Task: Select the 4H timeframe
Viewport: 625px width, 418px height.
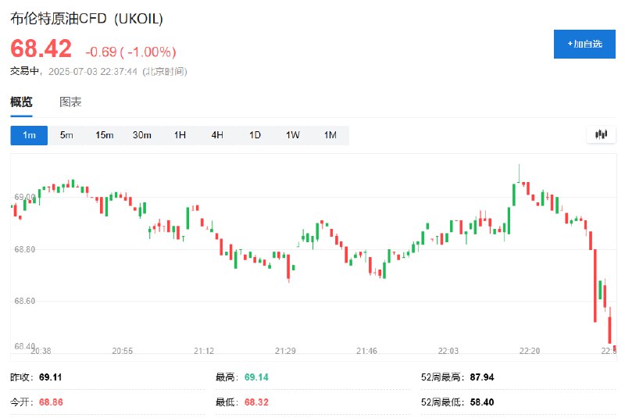Action: (217, 135)
